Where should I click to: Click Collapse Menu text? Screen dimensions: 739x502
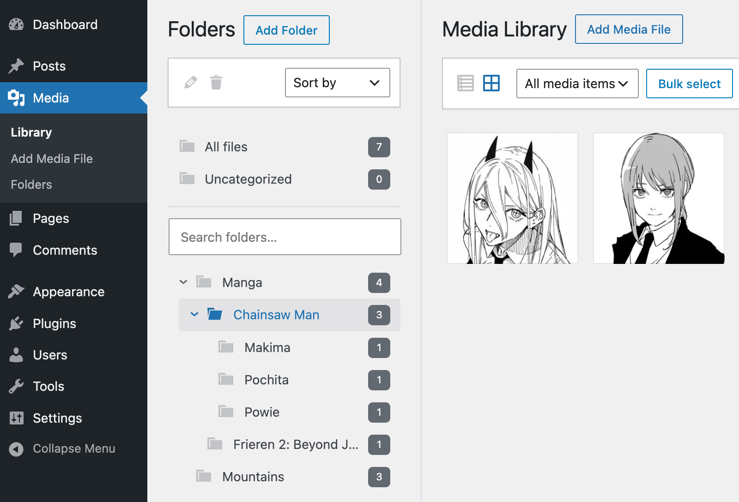[74, 448]
